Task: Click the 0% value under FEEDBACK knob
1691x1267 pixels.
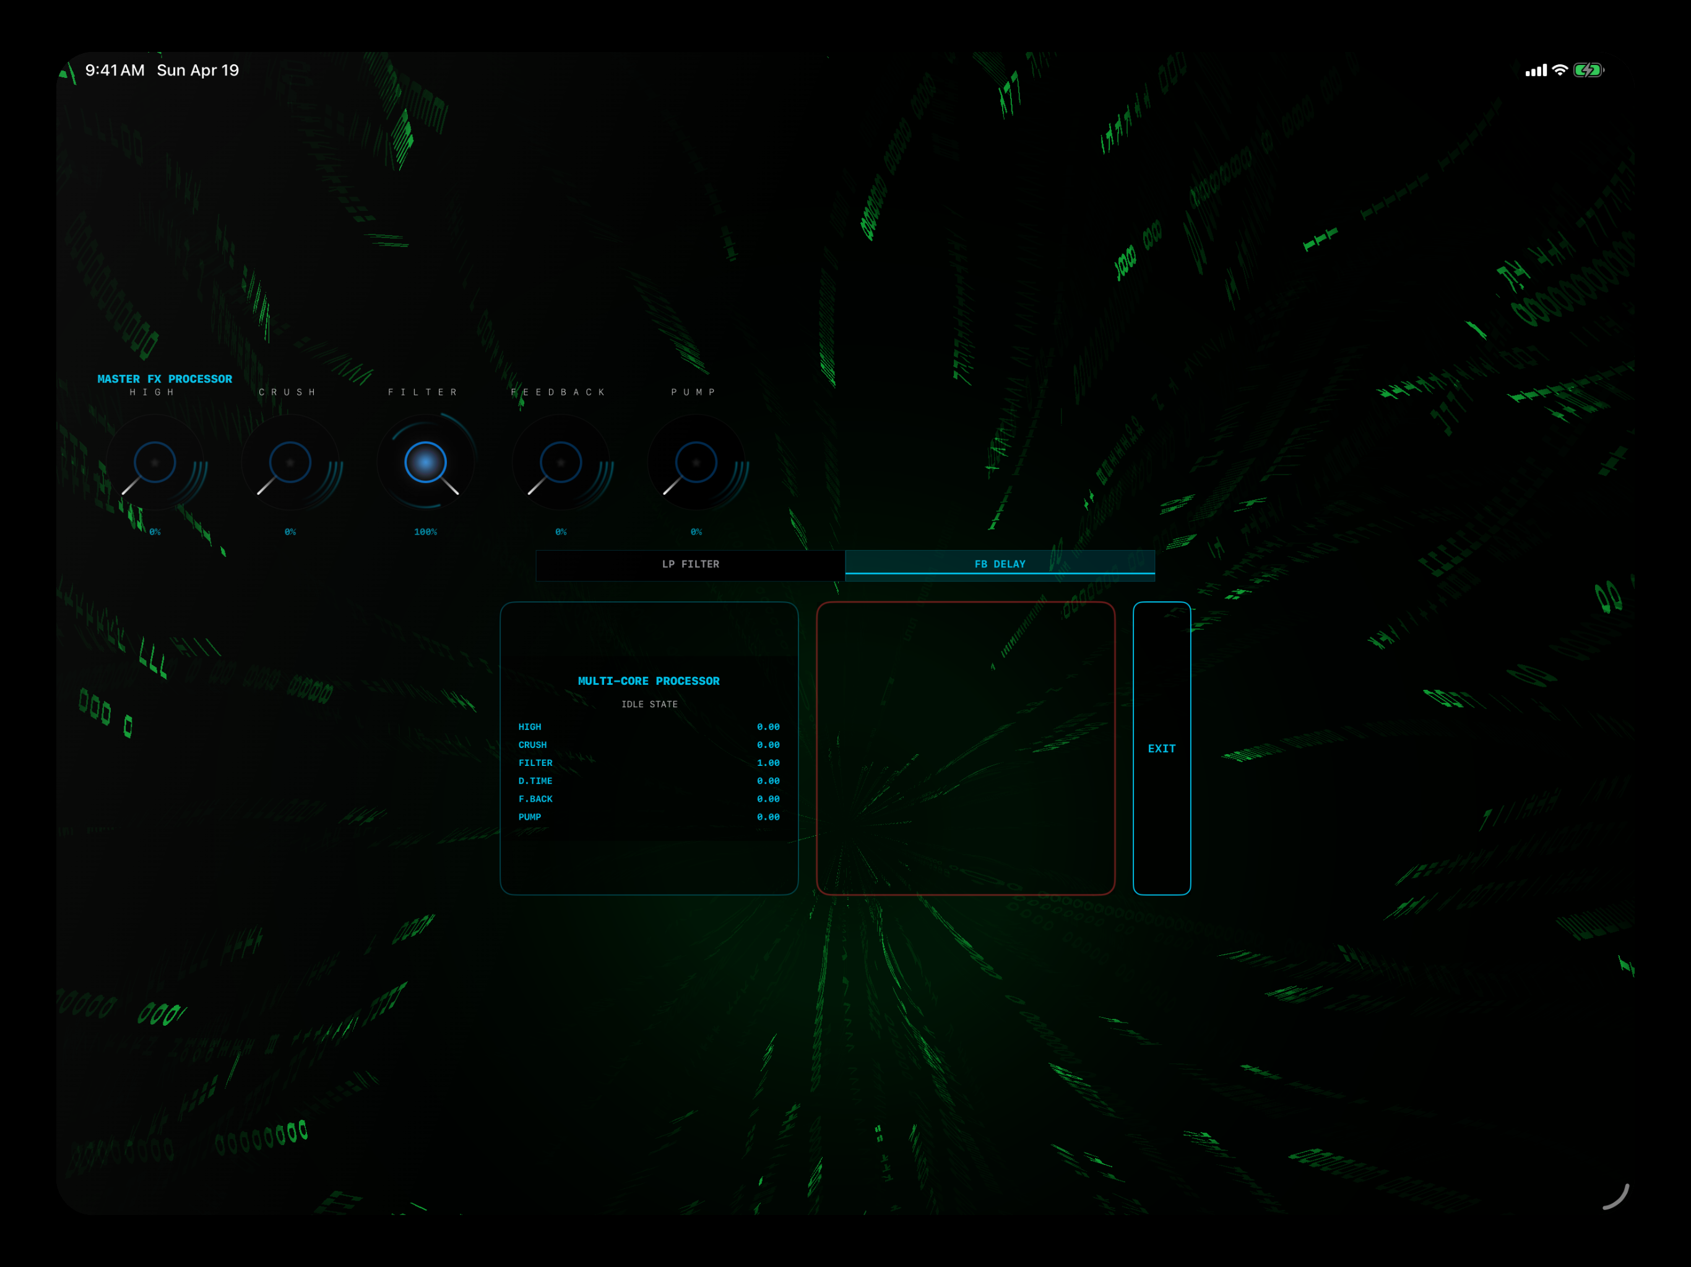Action: pos(561,532)
